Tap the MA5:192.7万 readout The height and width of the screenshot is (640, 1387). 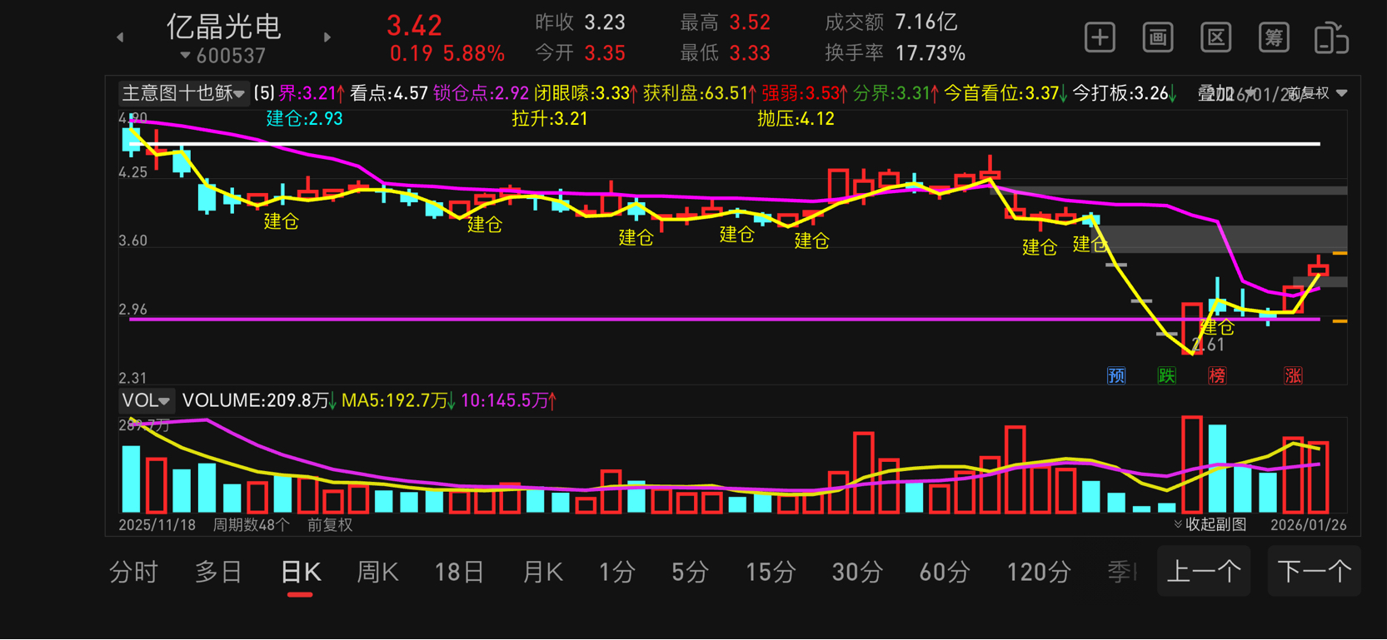click(x=398, y=400)
